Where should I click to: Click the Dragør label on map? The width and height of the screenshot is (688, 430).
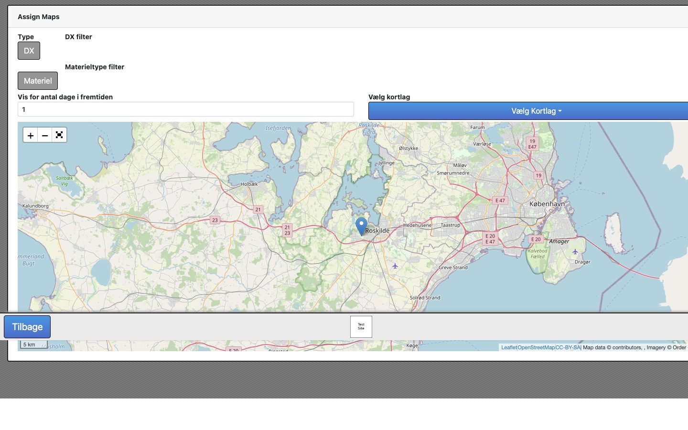point(582,262)
